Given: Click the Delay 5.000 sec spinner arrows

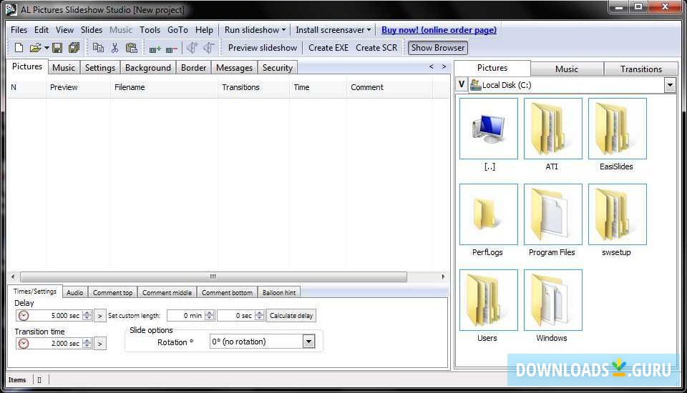Looking at the screenshot, I should (87, 316).
